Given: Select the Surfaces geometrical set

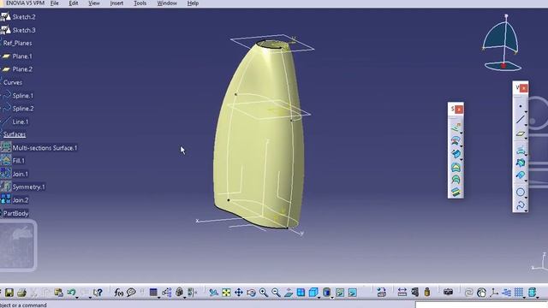Looking at the screenshot, I should click(15, 134).
